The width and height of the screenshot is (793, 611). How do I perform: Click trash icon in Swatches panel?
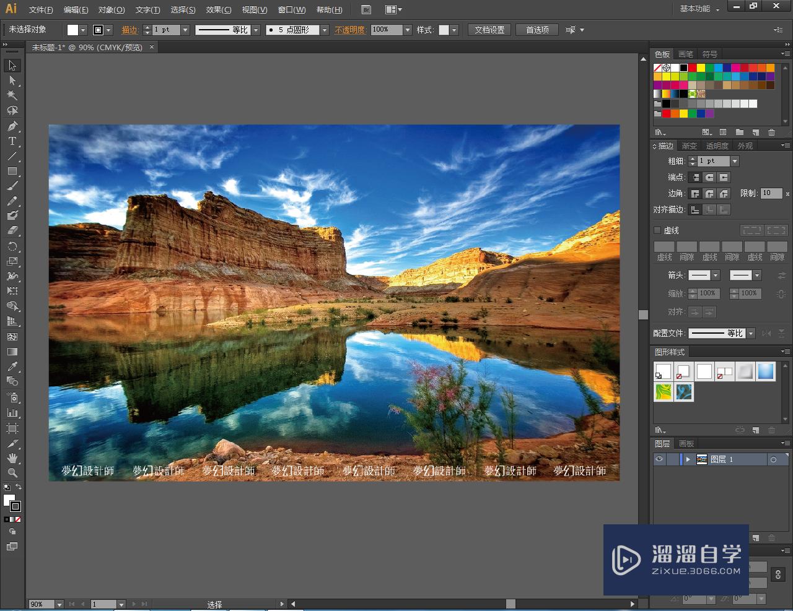771,132
